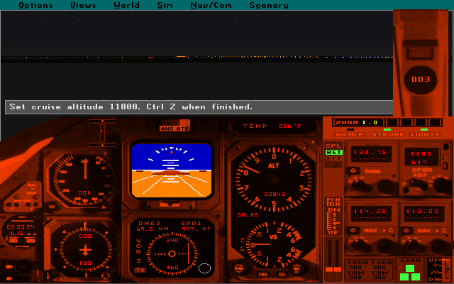Toggle the TO flag on VOR 2 display
Screen dimensions: 454x284
(x=140, y=270)
